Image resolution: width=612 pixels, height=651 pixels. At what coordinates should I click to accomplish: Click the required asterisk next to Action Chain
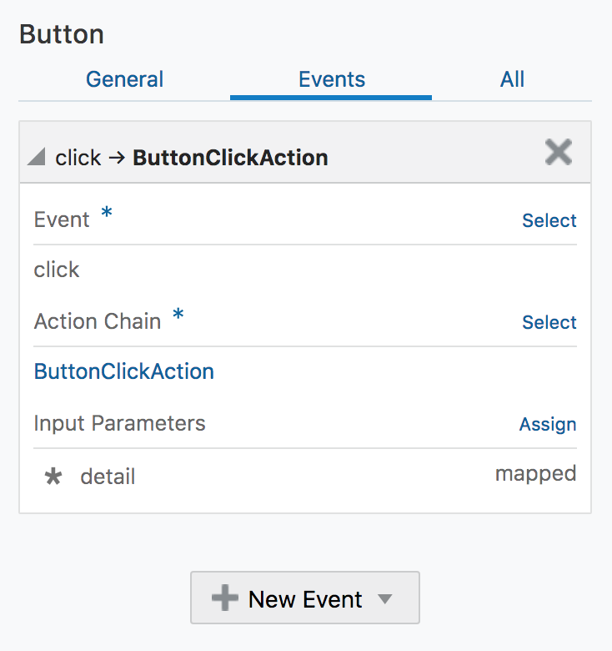(x=178, y=315)
